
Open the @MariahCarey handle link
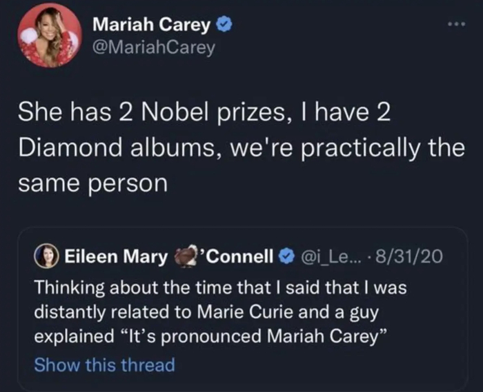point(154,47)
